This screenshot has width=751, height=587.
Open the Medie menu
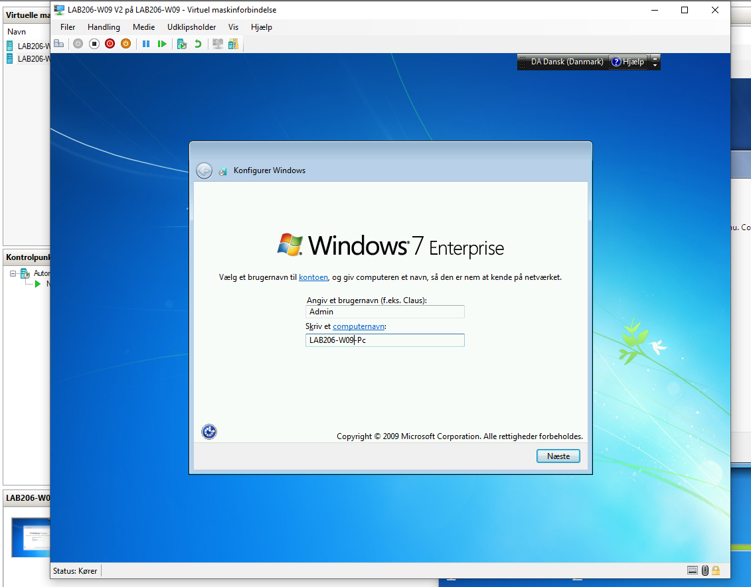pos(143,27)
